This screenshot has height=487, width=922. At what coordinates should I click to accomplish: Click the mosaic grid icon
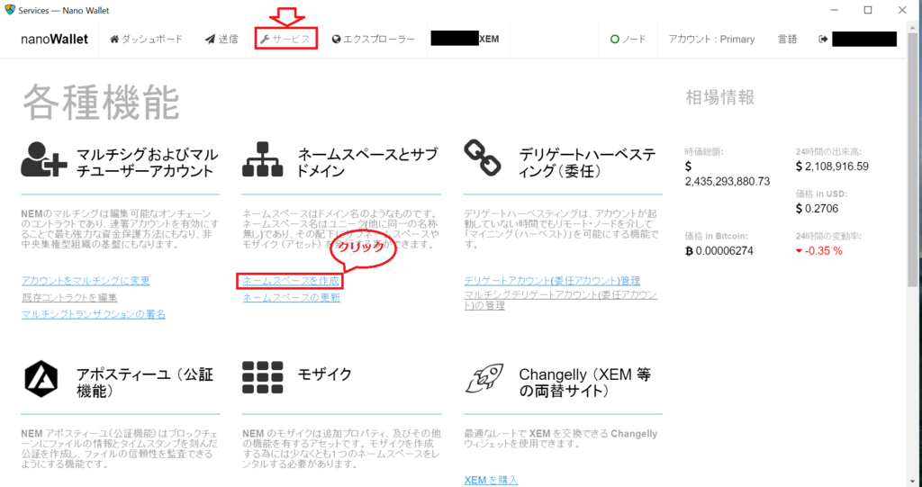pyautogui.click(x=262, y=377)
